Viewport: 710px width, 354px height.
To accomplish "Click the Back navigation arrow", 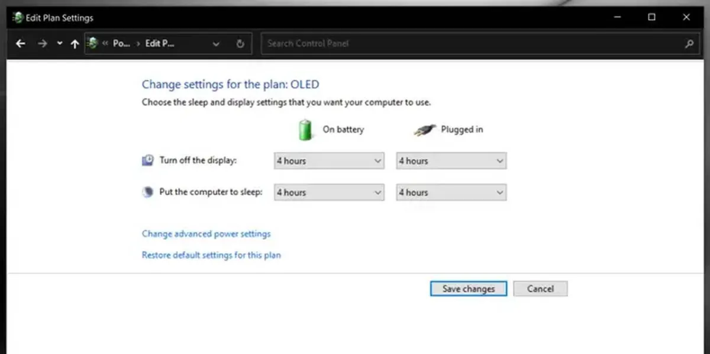I will click(x=21, y=44).
